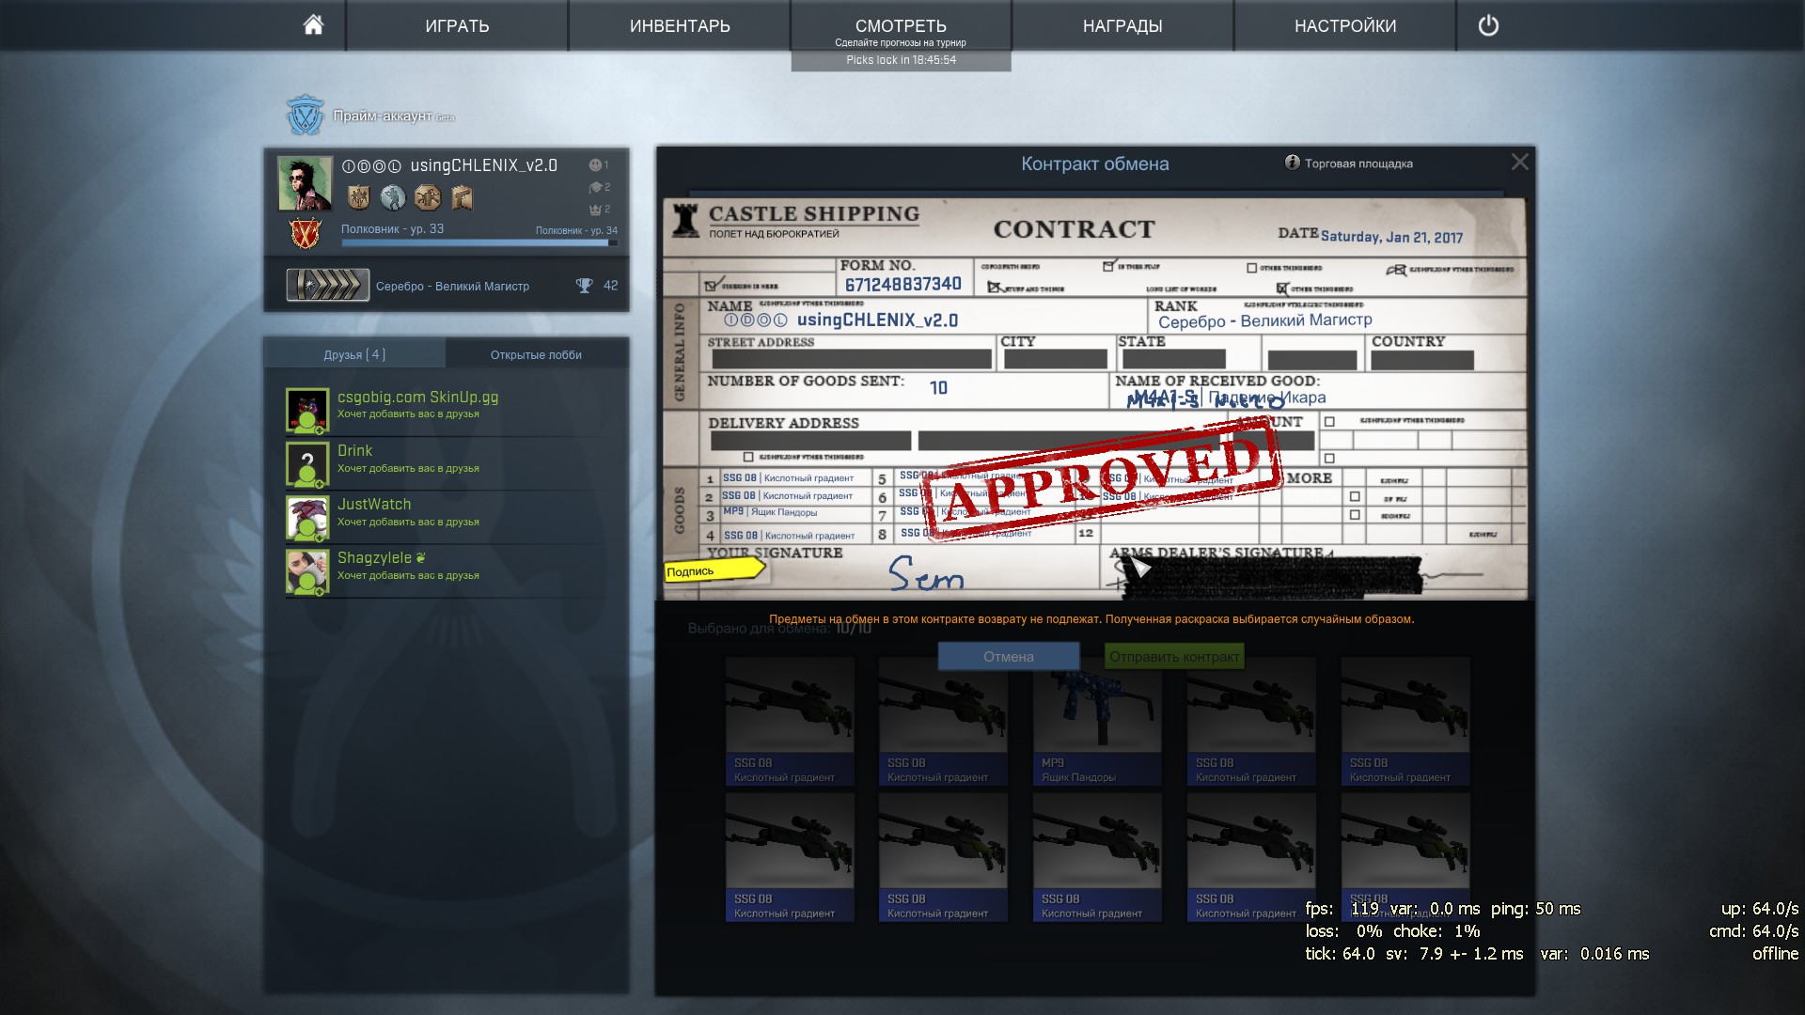1805x1015 pixels.
Task: Click the power quit icon
Action: click(x=1488, y=25)
